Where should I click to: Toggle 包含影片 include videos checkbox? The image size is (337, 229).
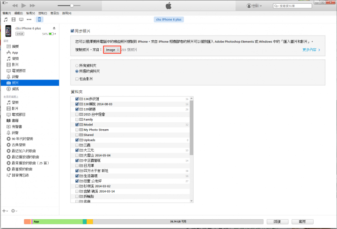(x=77, y=79)
